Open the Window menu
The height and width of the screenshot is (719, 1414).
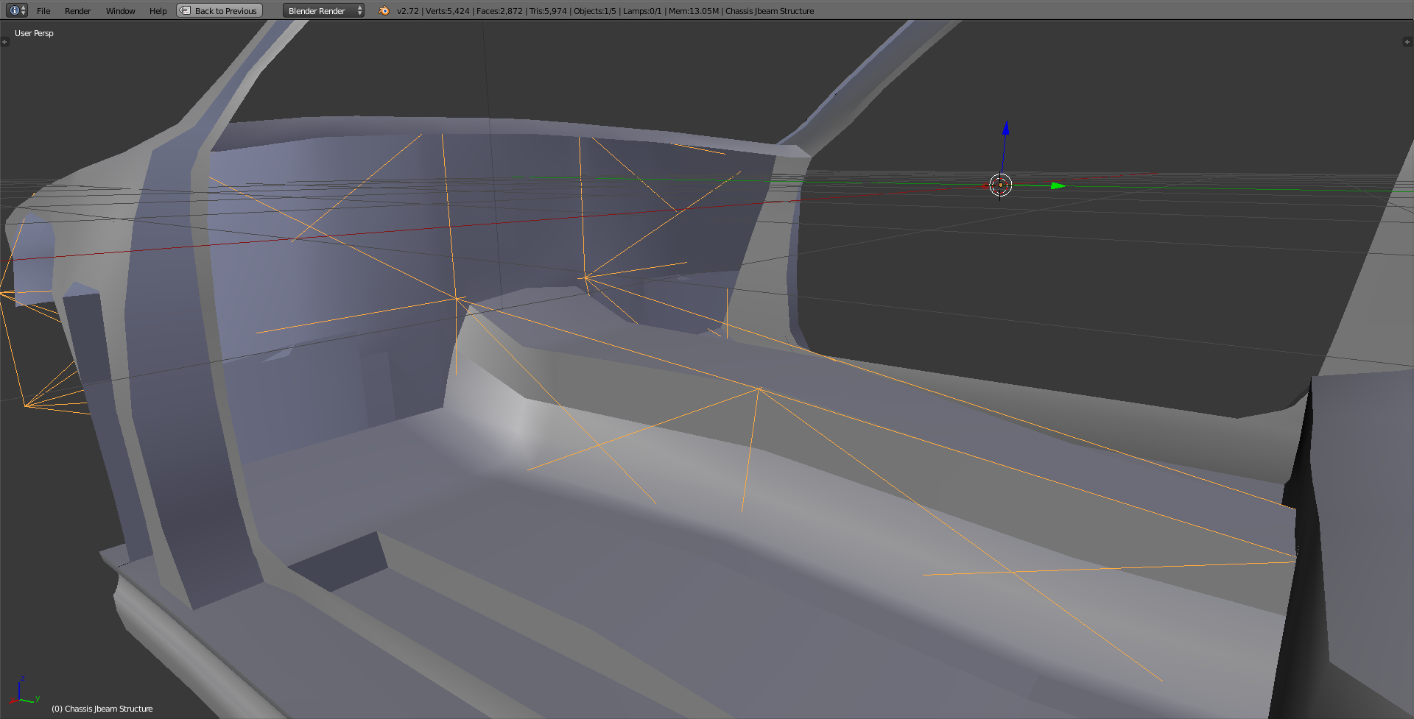click(120, 11)
